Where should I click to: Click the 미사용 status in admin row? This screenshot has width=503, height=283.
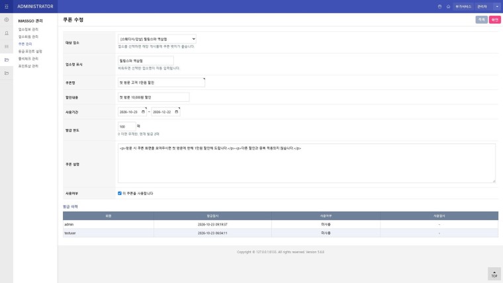tap(326, 224)
